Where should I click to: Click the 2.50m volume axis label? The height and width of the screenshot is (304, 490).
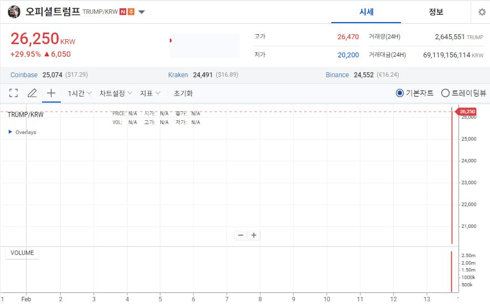pyautogui.click(x=468, y=255)
